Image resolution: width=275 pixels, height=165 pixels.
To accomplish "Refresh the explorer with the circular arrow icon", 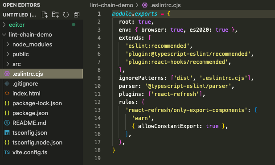I will pos(66,15).
